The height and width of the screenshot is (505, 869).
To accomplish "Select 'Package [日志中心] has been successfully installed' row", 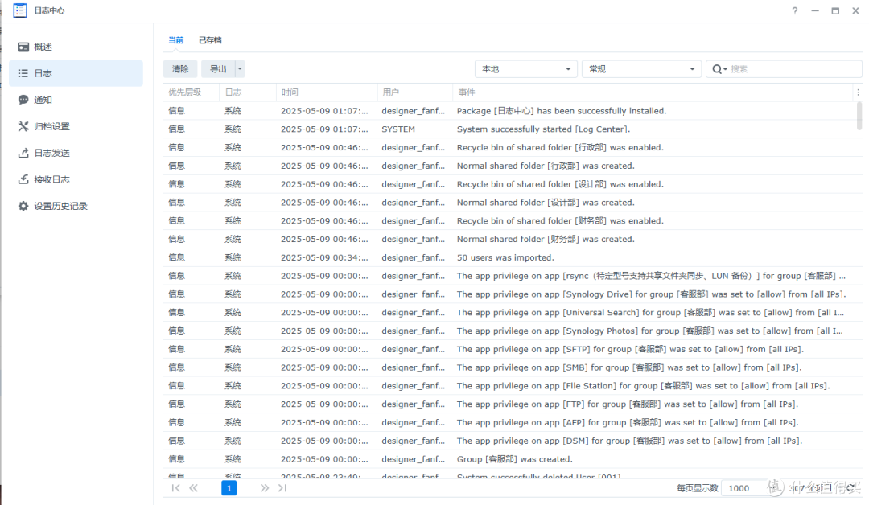I will point(513,111).
